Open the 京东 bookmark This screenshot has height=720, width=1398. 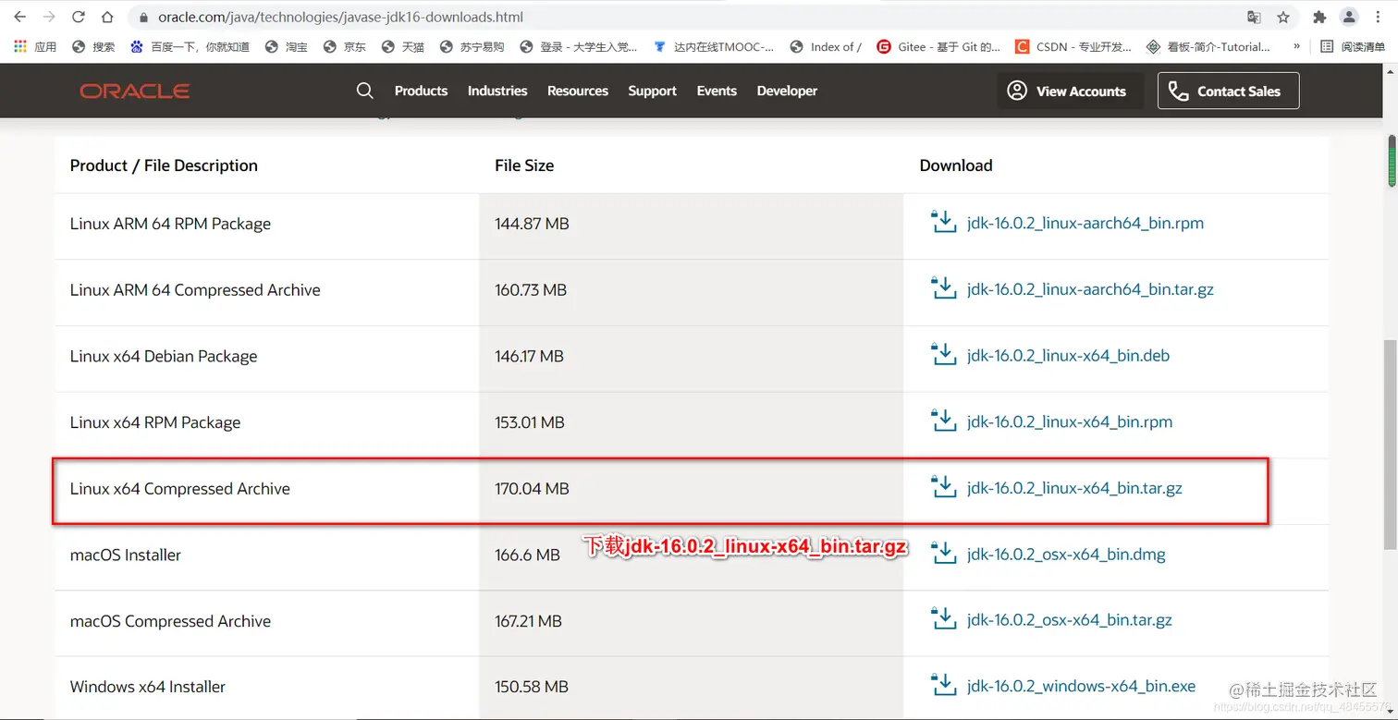pos(344,46)
